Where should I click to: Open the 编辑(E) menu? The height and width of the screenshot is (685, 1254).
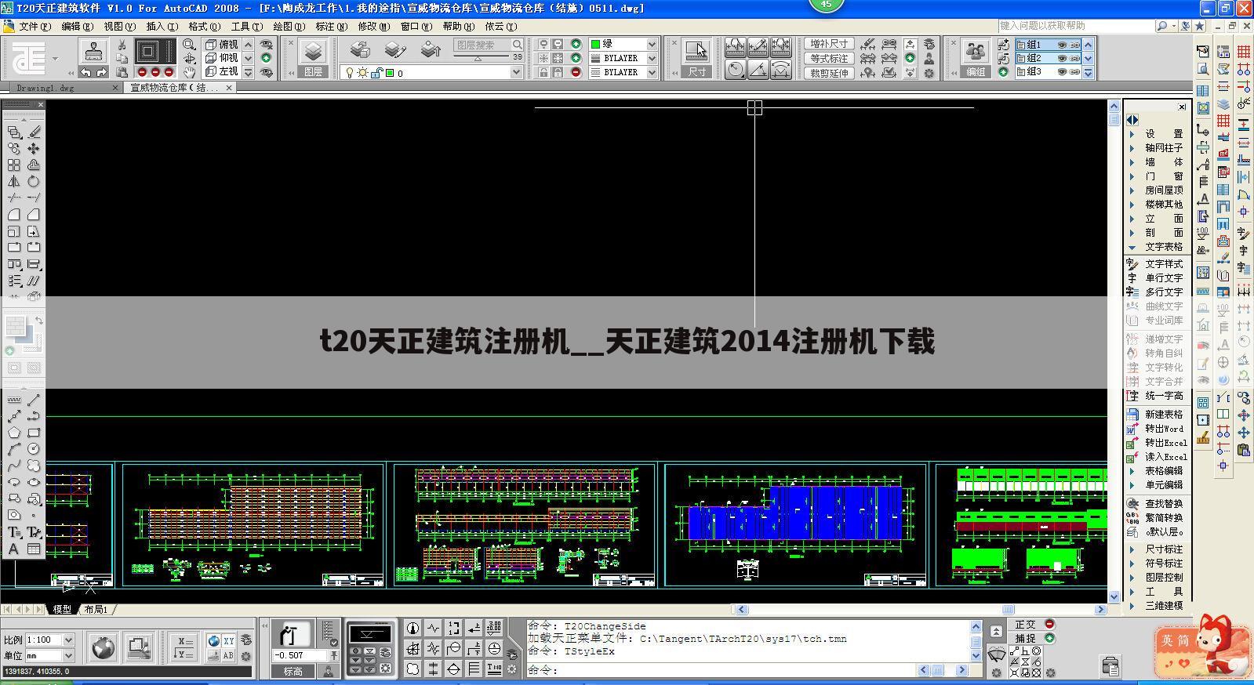tap(77, 27)
